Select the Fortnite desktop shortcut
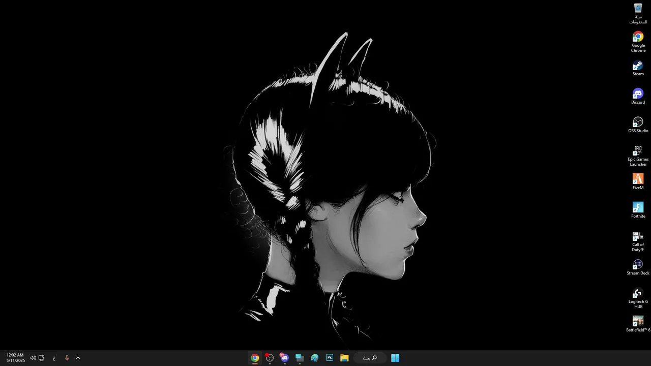Viewport: 651px width, 366px height. (x=638, y=210)
